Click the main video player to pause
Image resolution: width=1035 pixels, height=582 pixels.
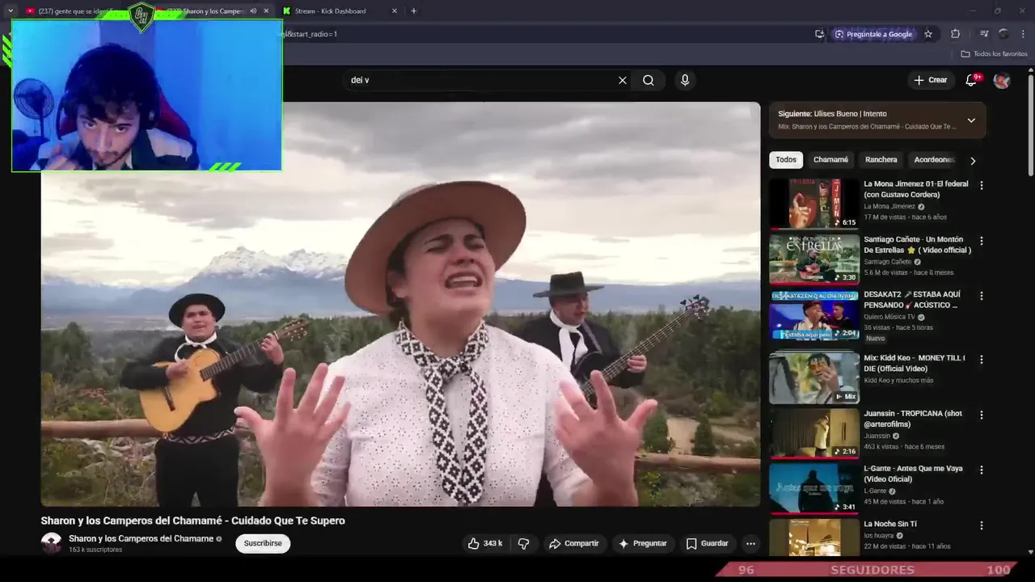[x=400, y=304]
